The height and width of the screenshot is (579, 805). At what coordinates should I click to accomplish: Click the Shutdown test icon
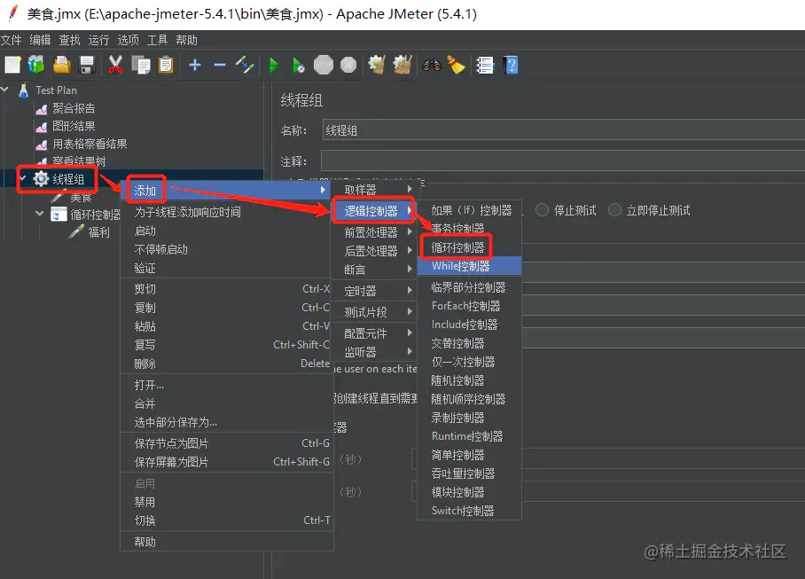pos(348,66)
